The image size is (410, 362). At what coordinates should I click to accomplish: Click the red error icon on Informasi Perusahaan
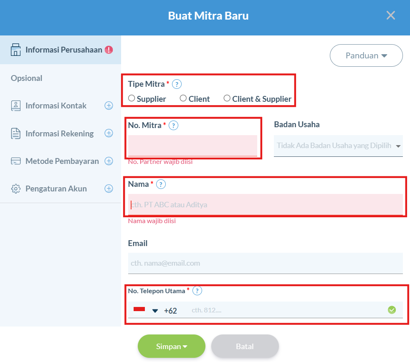tap(109, 50)
